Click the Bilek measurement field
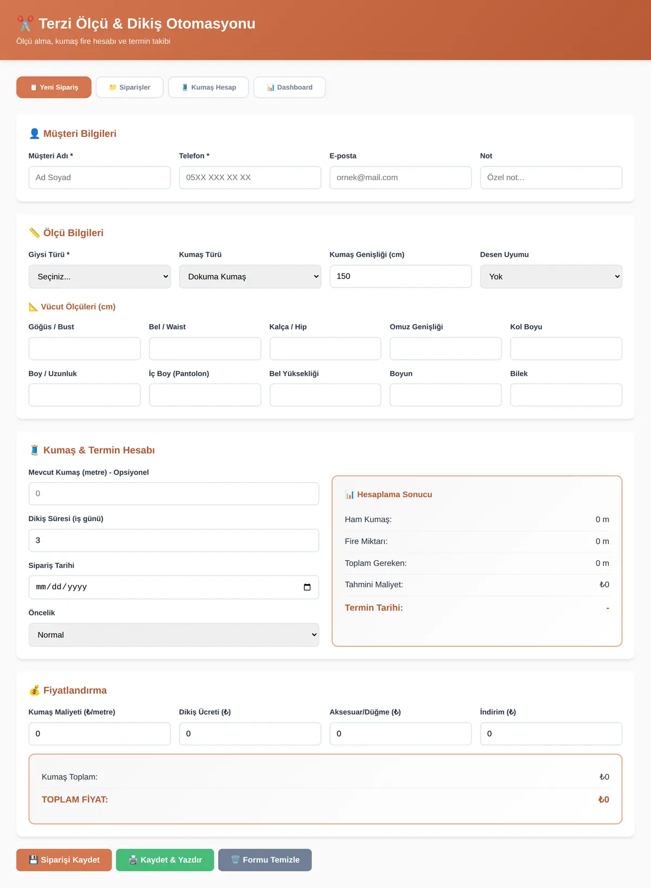This screenshot has width=651, height=888. point(566,395)
